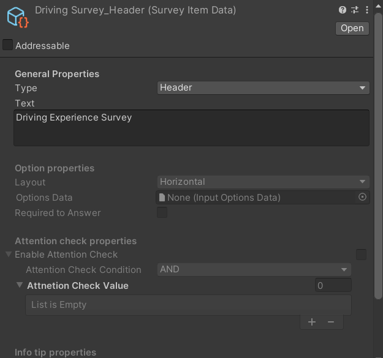Click the Layout property label
This screenshot has height=358, width=383.
pyautogui.click(x=30, y=182)
